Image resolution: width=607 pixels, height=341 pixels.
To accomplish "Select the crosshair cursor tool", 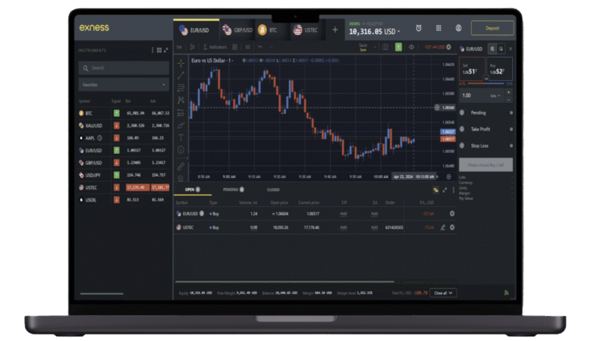I will 181,63.
